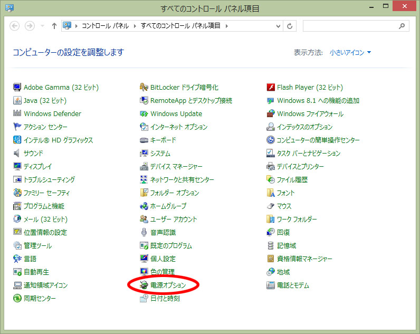This screenshot has height=334, width=420.
Task: Open the キーボード icon
Action: [x=144, y=140]
